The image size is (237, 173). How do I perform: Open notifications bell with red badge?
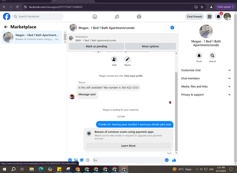[219, 17]
